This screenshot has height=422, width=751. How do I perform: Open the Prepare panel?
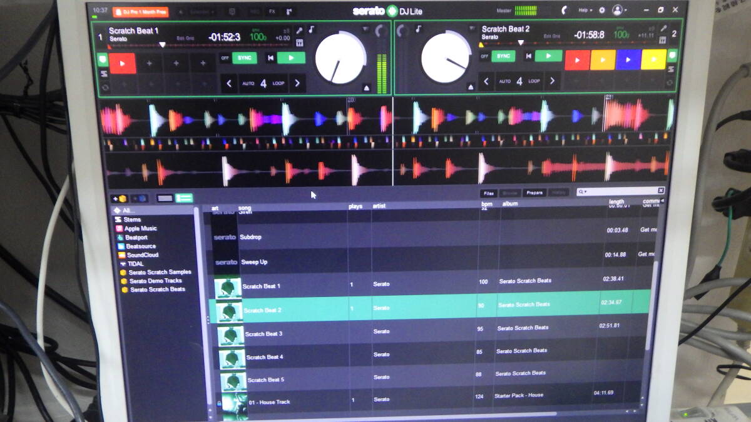(534, 193)
